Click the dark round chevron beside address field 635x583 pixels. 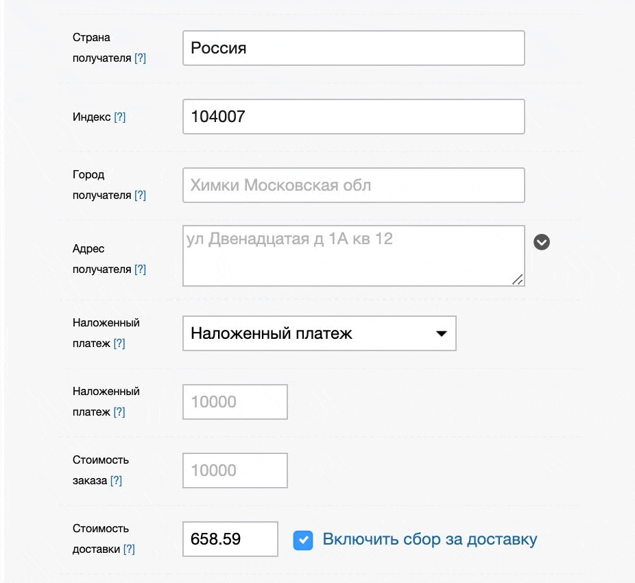(542, 242)
